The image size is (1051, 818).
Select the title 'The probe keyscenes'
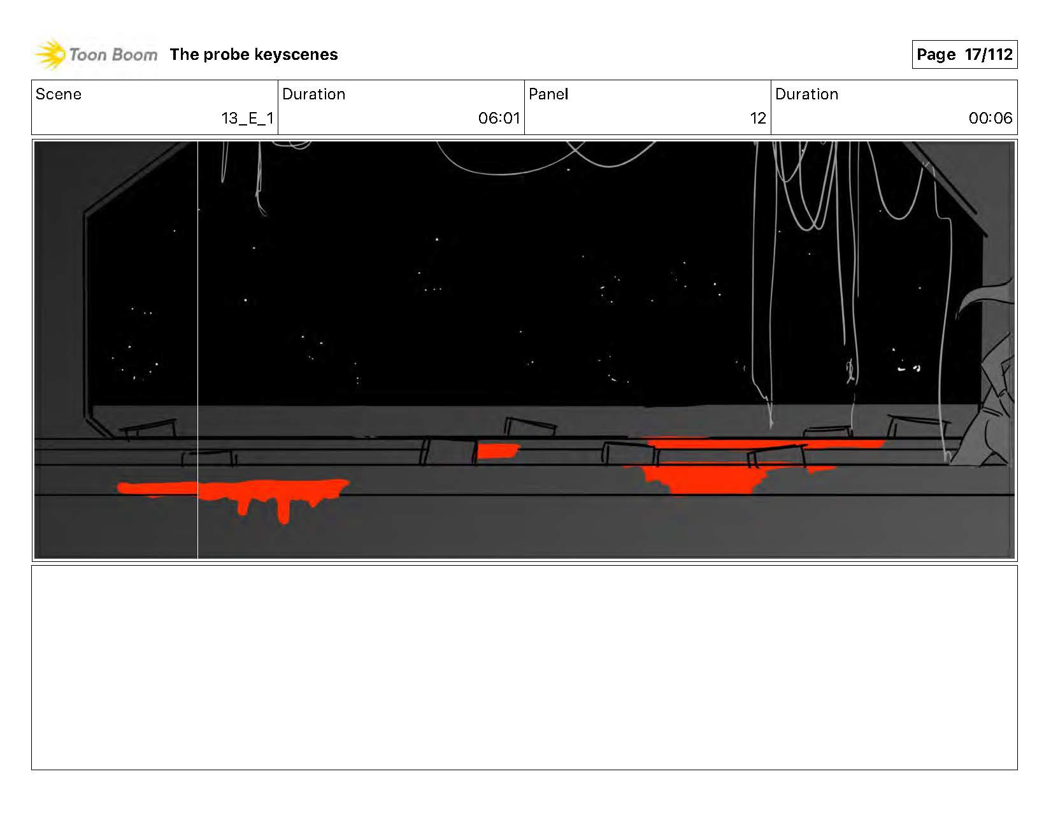click(x=254, y=55)
